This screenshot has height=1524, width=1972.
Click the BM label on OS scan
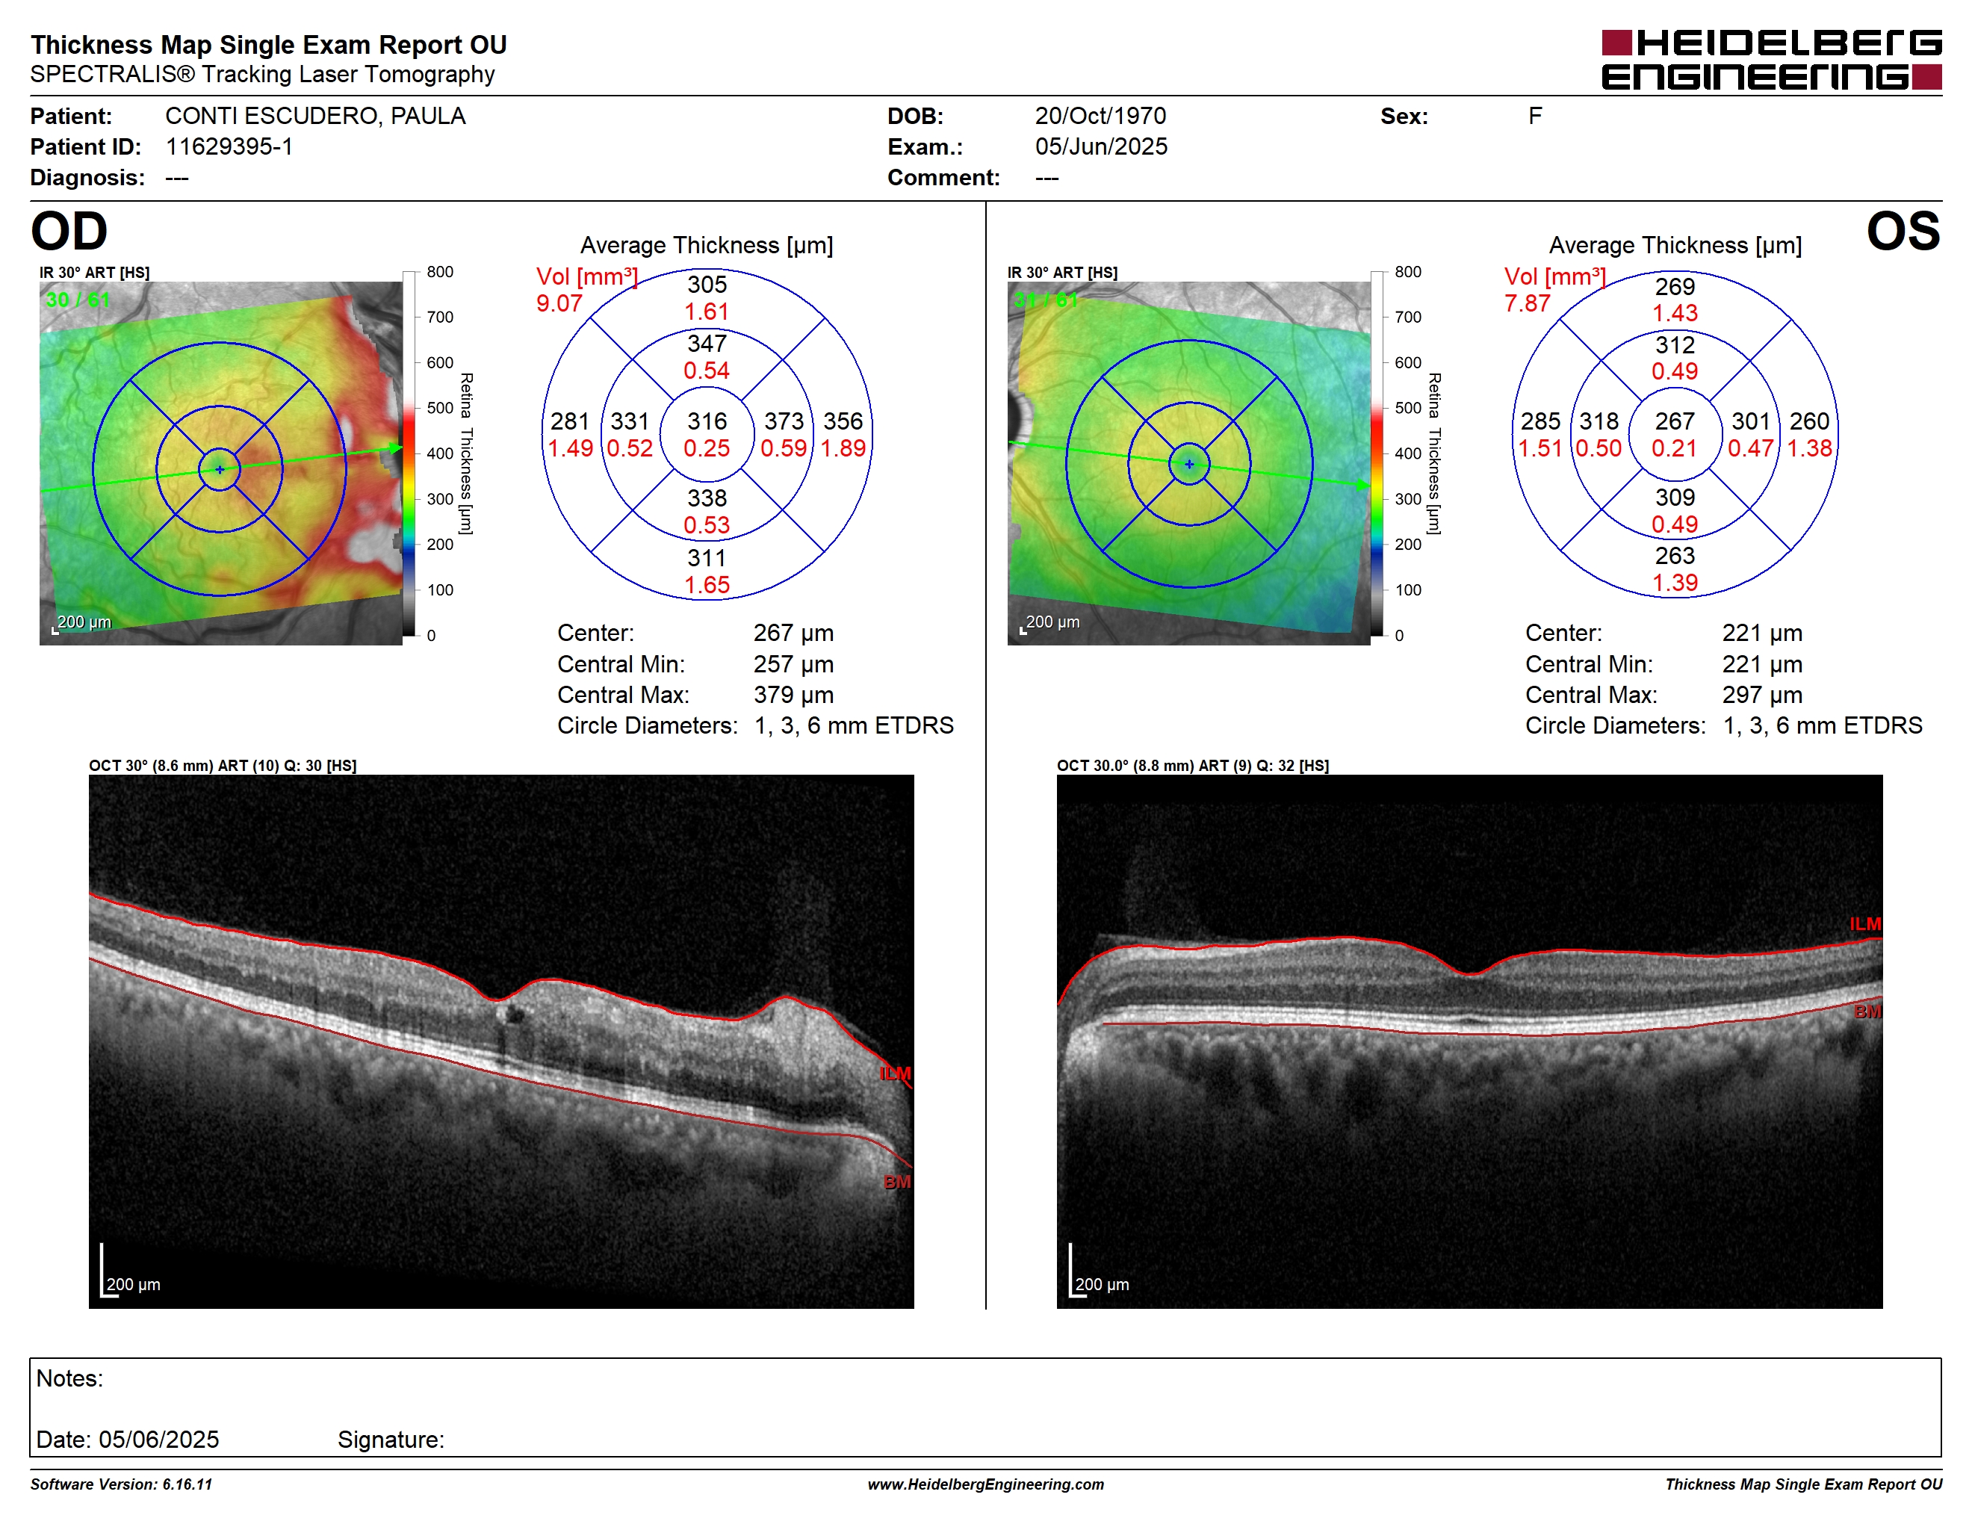click(1868, 1012)
